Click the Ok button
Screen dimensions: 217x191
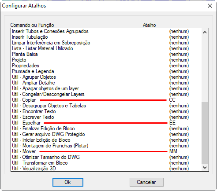68,182
